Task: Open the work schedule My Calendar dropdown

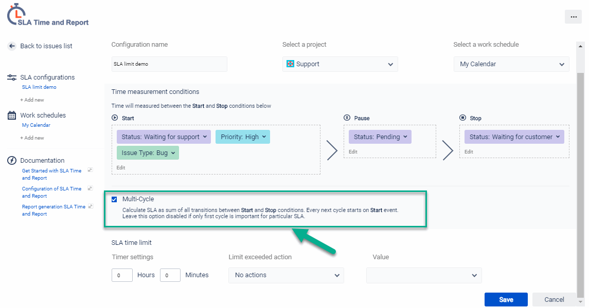Action: point(511,64)
